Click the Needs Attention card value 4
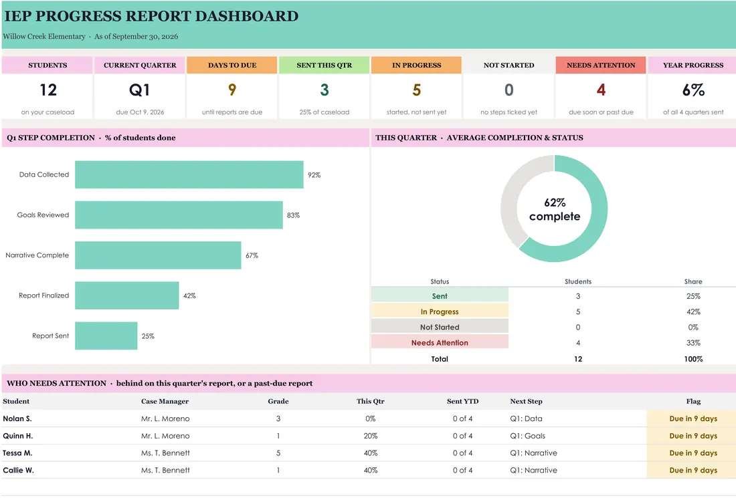The height and width of the screenshot is (498, 736). pos(601,90)
